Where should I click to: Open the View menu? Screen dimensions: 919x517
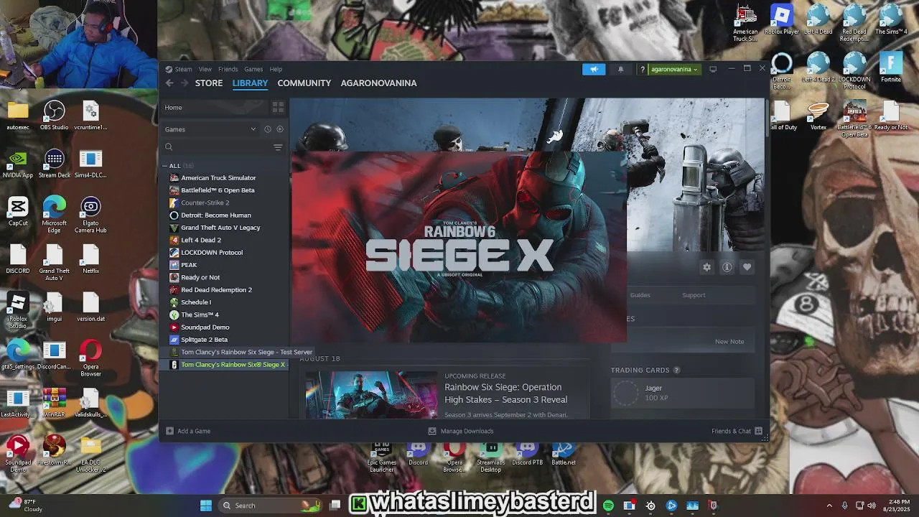205,69
